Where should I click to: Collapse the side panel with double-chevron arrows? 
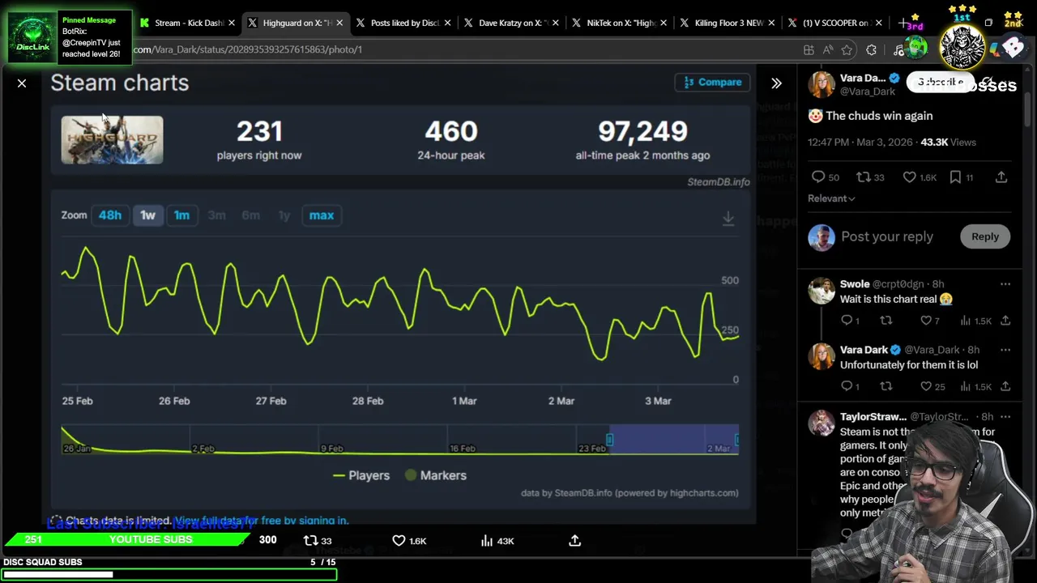(776, 83)
